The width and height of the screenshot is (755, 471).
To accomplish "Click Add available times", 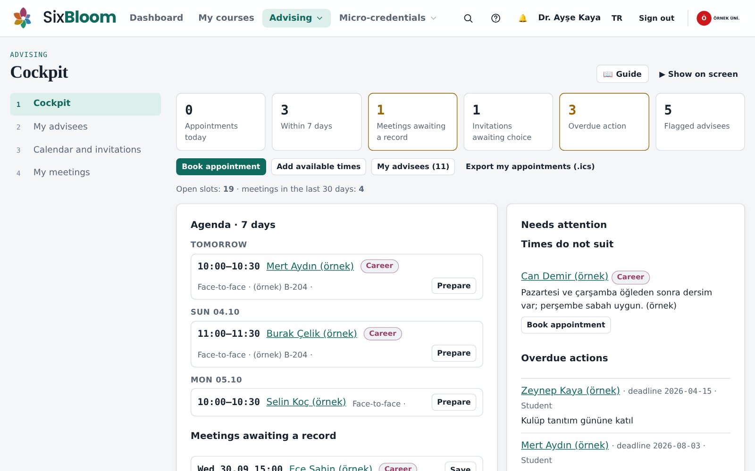I will pyautogui.click(x=319, y=167).
